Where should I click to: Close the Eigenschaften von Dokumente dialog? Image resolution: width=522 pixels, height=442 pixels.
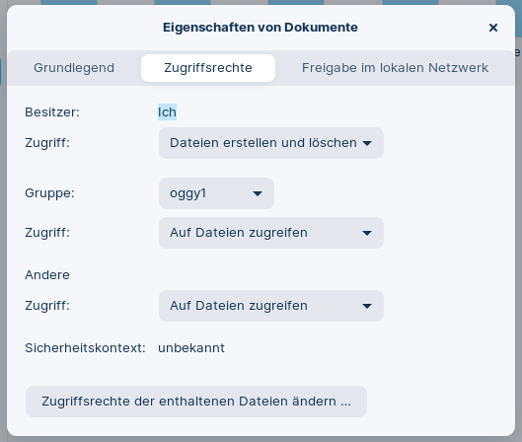(x=493, y=28)
